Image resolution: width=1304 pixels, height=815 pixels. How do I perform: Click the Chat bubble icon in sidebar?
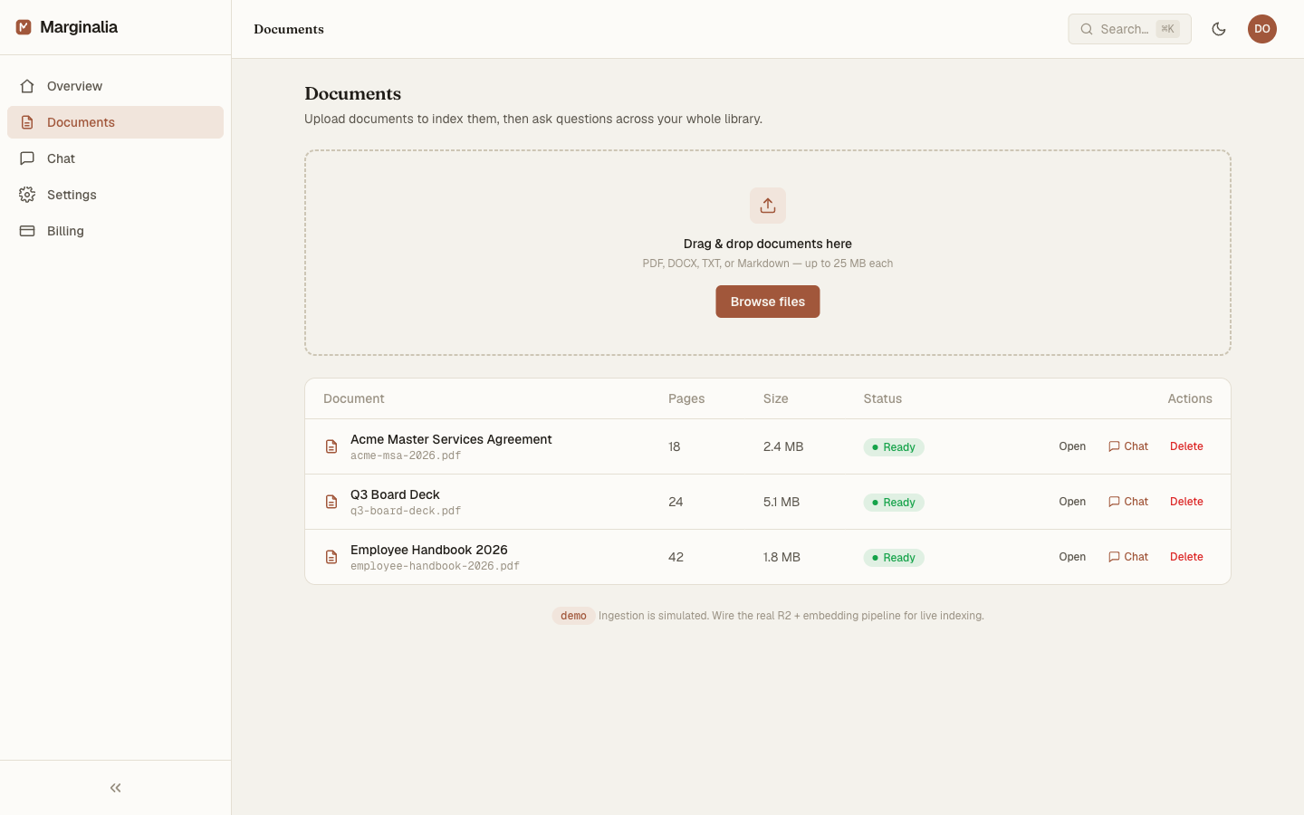[x=27, y=158]
